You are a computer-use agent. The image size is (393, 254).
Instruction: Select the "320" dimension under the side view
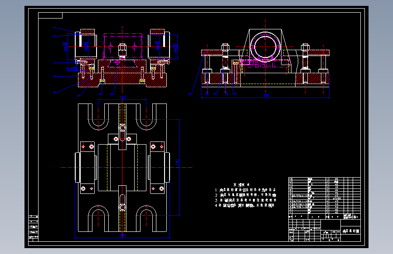click(266, 95)
